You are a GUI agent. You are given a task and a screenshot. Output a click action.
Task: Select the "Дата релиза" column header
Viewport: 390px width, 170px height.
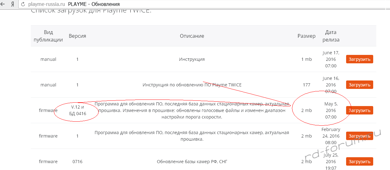(331, 36)
